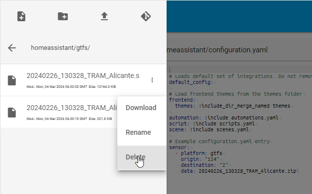Screen dimensions: 312x194
Task: Click file icon of the 12164.0 KiB file
Action: pyautogui.click(x=12, y=80)
